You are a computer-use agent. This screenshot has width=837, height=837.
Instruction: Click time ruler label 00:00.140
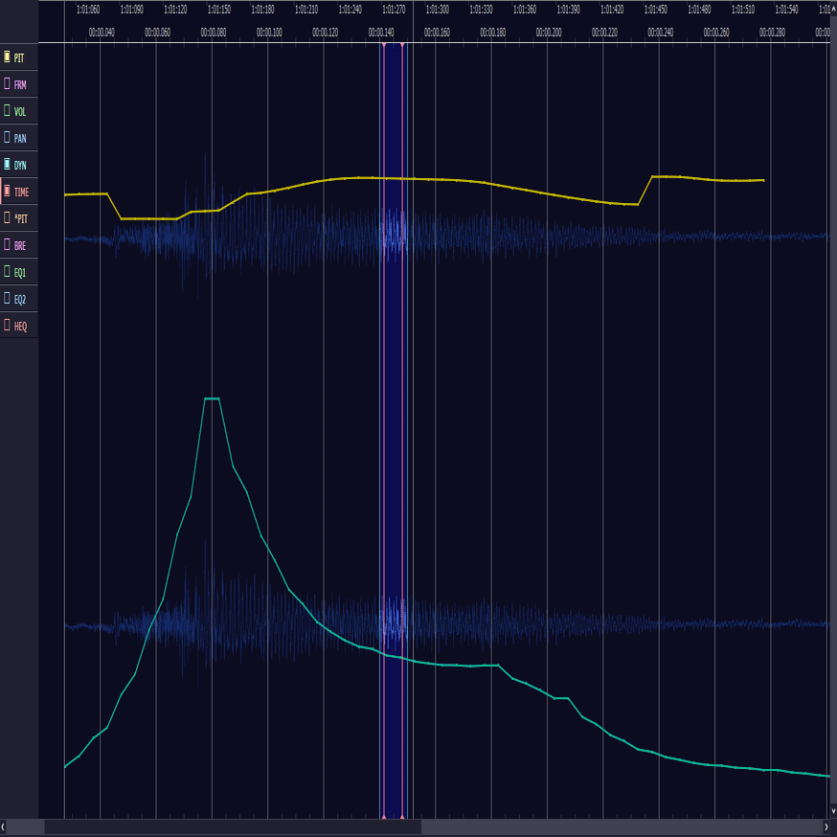click(x=380, y=33)
